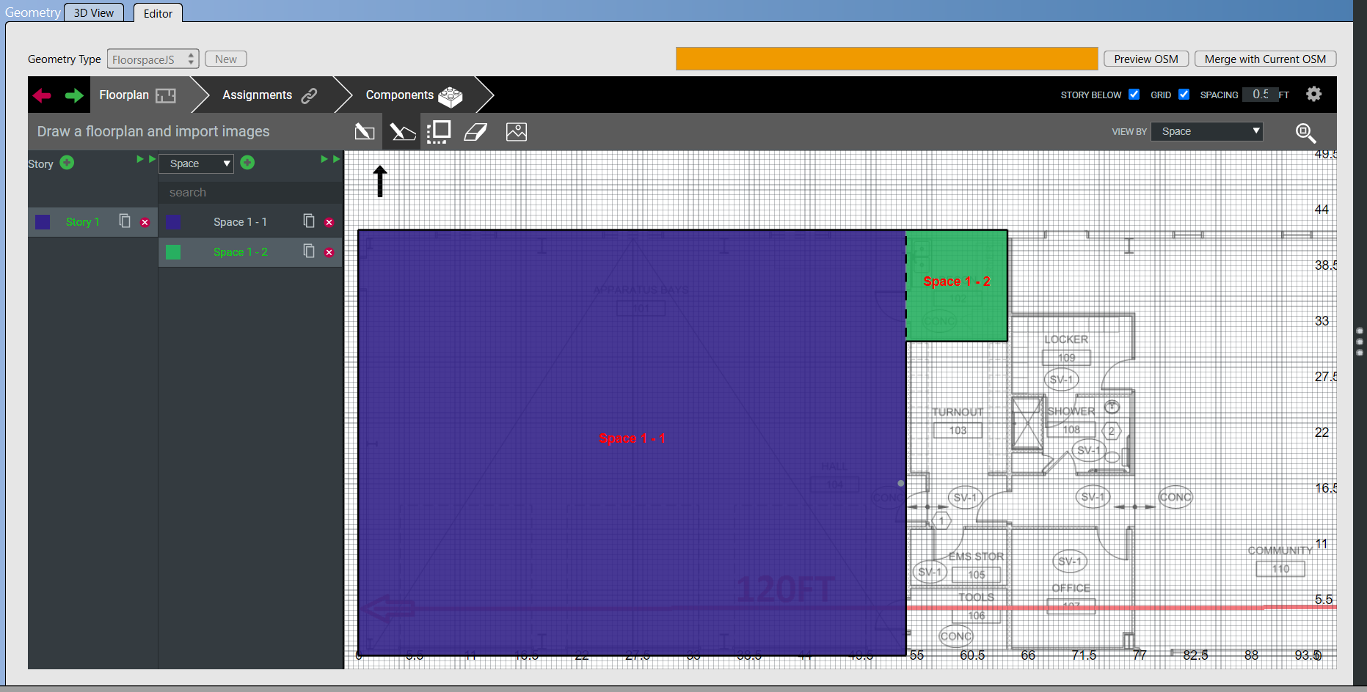Add a new story with the plus icon
The width and height of the screenshot is (1367, 692).
tap(67, 163)
